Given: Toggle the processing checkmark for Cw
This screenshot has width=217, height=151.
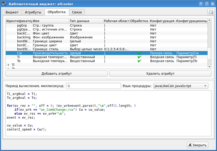Looking at the screenshot, I should point(139,53).
